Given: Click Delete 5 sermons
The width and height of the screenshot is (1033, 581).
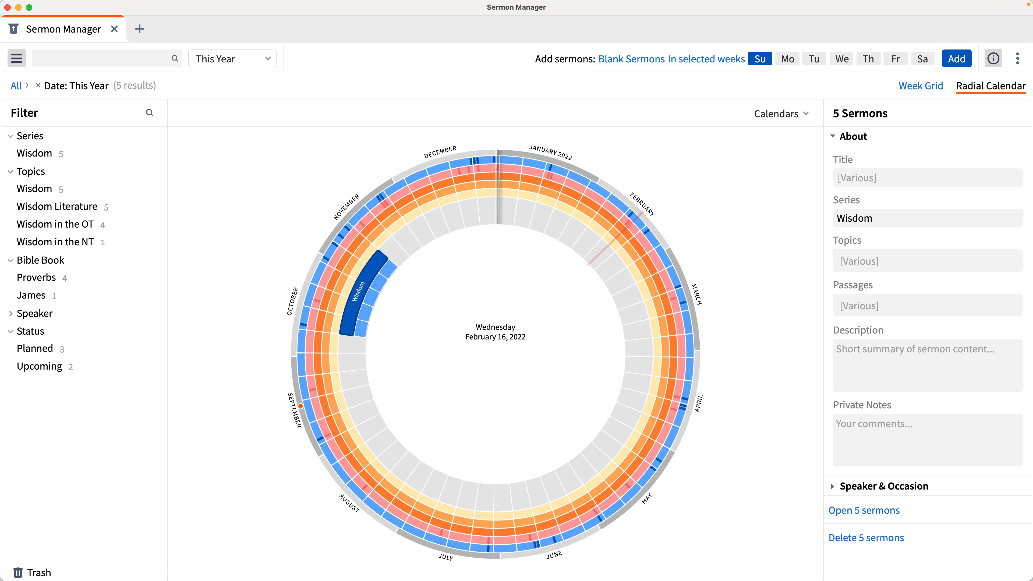Looking at the screenshot, I should point(866,537).
